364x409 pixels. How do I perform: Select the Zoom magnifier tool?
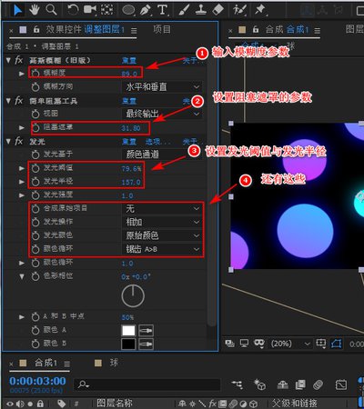point(51,10)
